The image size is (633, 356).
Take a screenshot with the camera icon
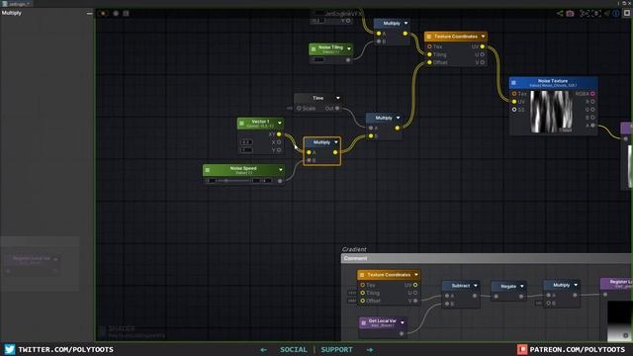point(570,13)
